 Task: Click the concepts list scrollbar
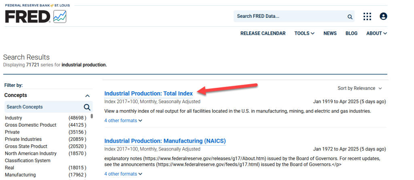[92, 116]
